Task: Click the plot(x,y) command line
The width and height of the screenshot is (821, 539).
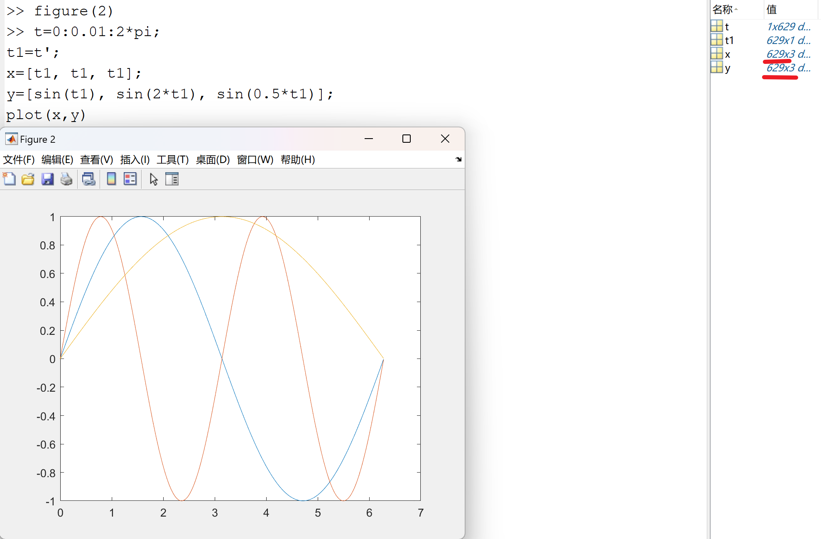Action: [x=46, y=115]
